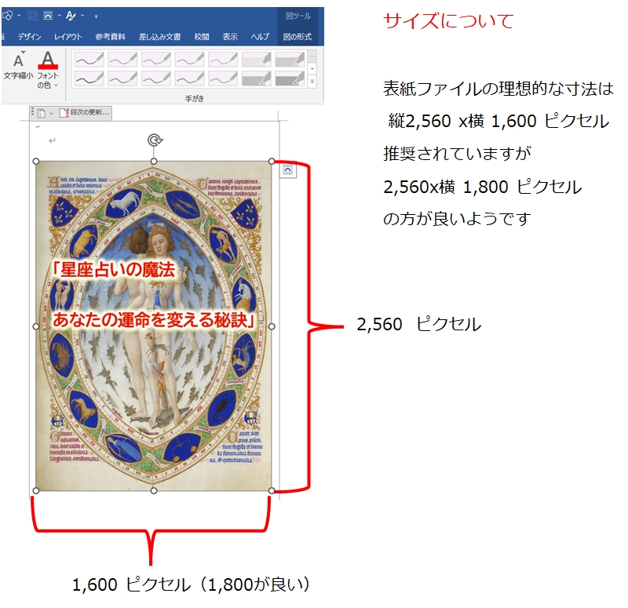Click the right-middle sizing handle of the image
The height and width of the screenshot is (608, 628).
pyautogui.click(x=272, y=326)
